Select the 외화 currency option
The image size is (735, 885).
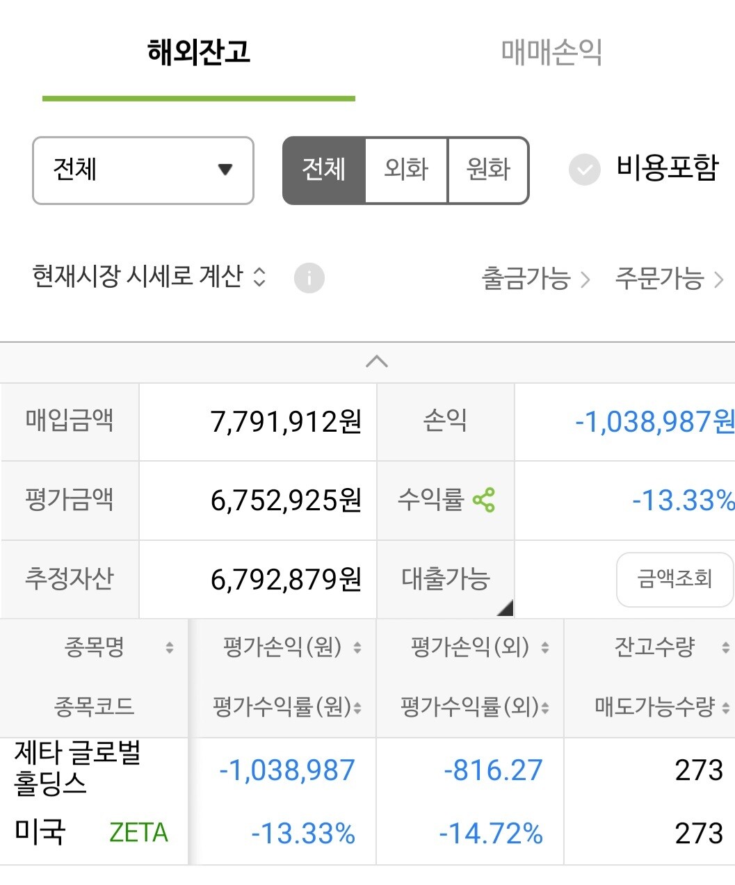[406, 170]
